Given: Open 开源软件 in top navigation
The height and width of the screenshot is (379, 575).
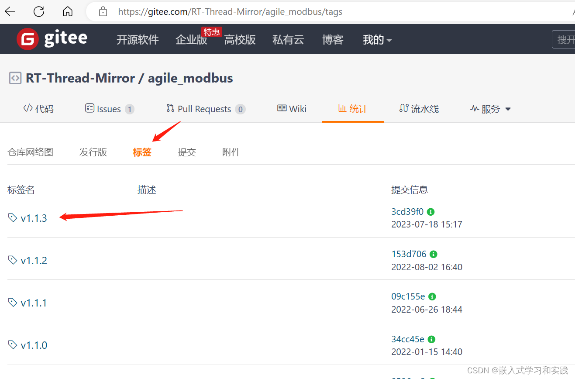Looking at the screenshot, I should tap(138, 40).
